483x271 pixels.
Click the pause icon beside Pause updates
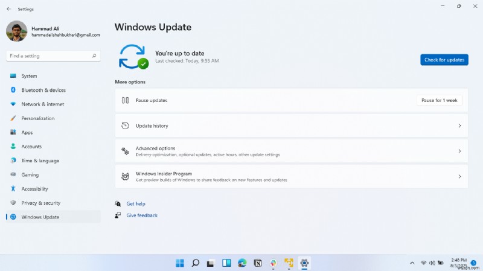(125, 100)
